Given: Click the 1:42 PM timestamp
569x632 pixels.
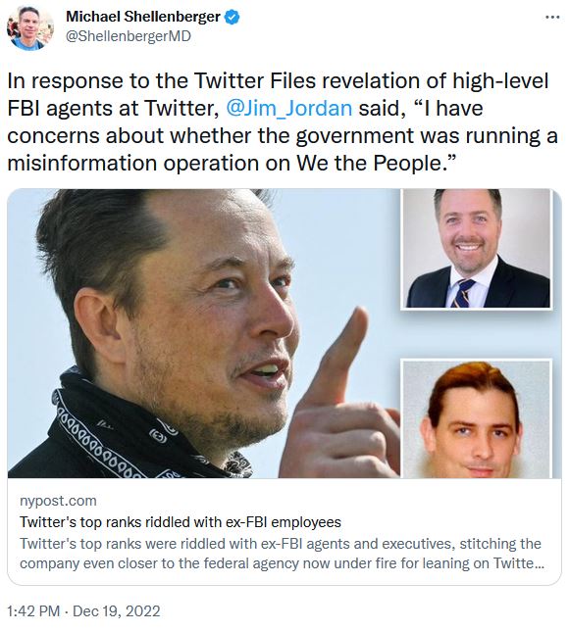Looking at the screenshot, I should click(34, 611).
